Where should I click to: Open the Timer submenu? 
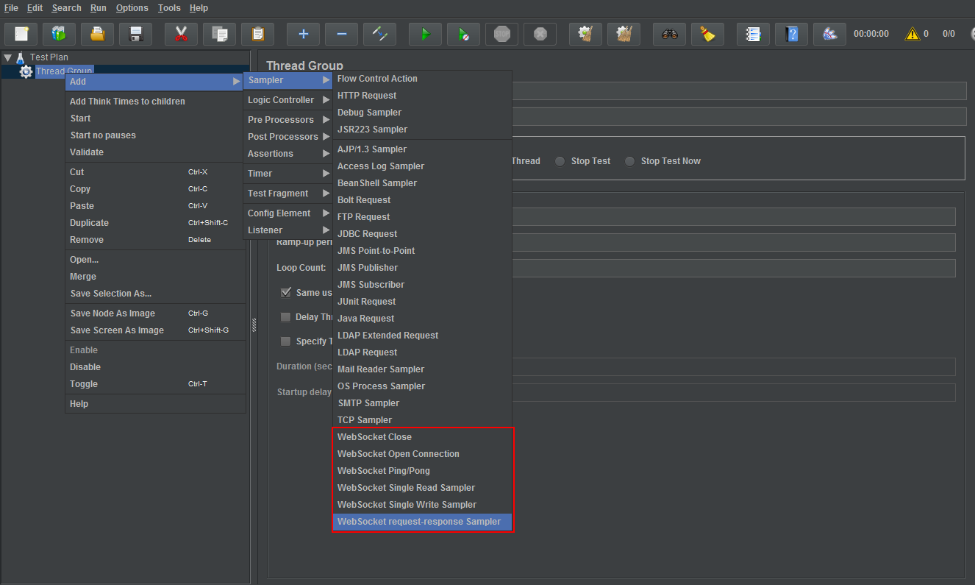[x=288, y=174]
